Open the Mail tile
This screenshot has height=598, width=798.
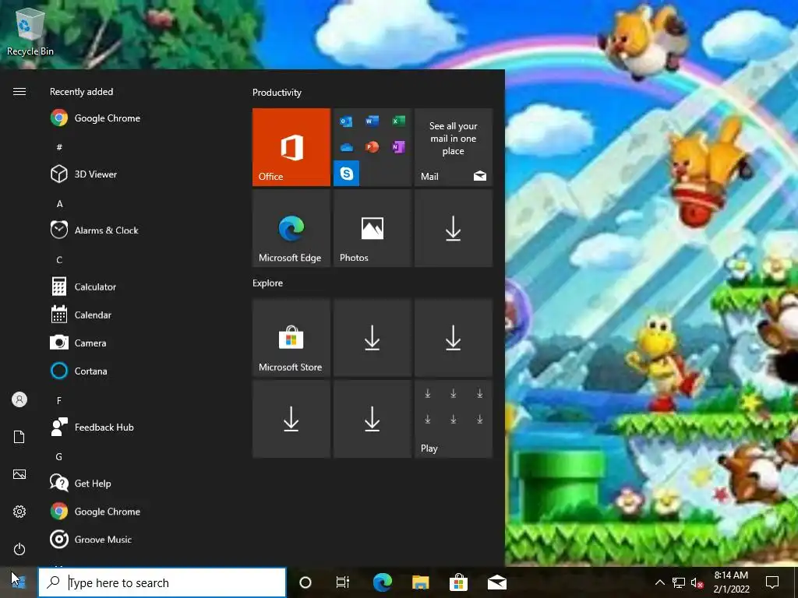tap(454, 147)
